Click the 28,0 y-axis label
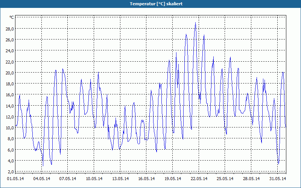The image size is (301, 188). click(10, 29)
